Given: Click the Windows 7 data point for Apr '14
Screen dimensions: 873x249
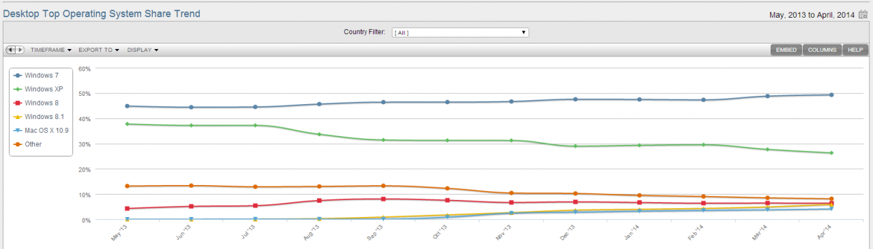Looking at the screenshot, I should click(831, 95).
